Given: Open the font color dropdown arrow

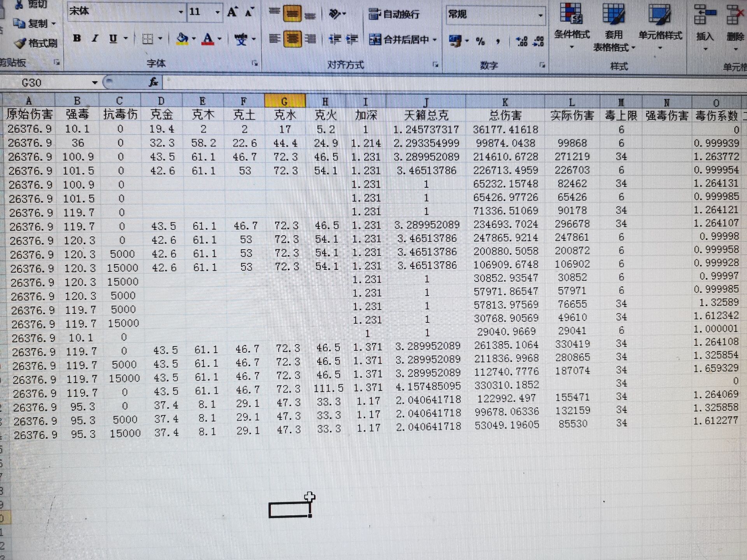Looking at the screenshot, I should (x=219, y=38).
